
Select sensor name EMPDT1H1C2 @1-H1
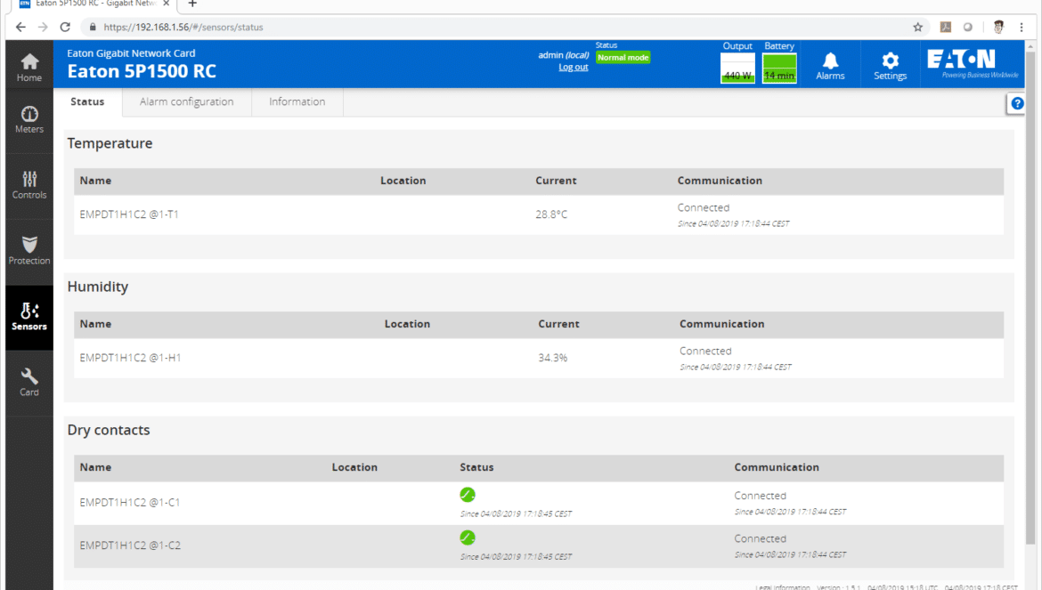pos(130,358)
